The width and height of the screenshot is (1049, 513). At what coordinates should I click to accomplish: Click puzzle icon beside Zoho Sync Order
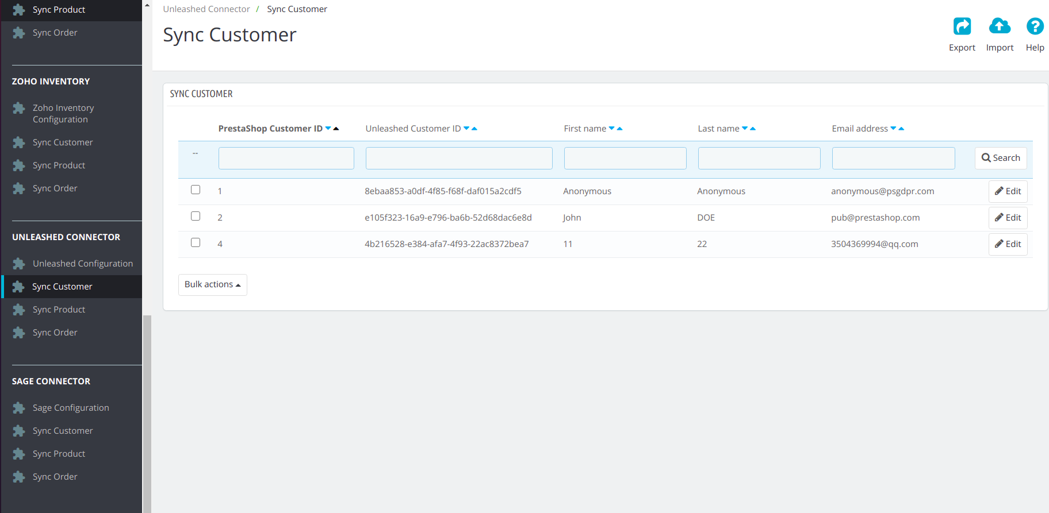(19, 188)
